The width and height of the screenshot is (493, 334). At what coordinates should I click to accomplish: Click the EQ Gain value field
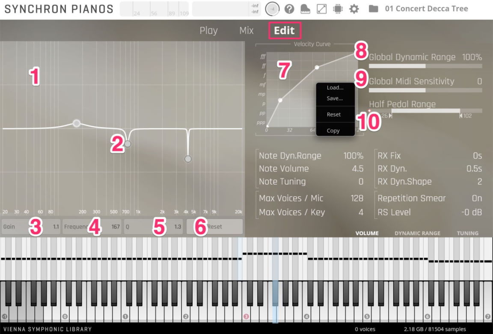click(31, 227)
